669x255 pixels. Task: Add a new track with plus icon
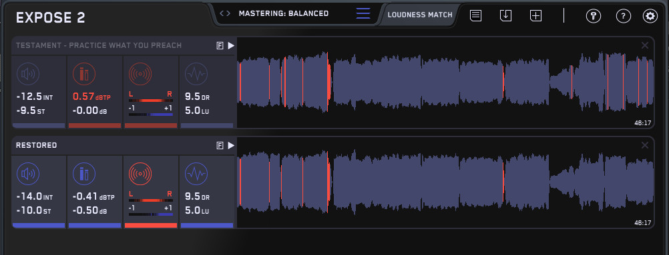[x=535, y=16]
